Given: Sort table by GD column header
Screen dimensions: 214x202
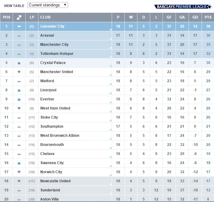Looking at the screenshot, I should (195, 17).
